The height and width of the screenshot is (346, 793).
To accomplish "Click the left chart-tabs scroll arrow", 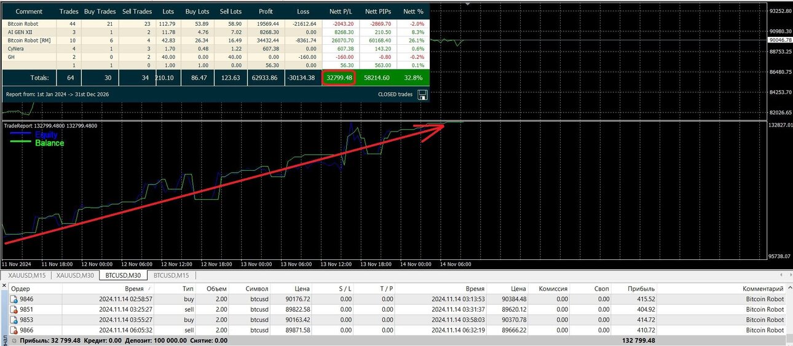I will point(781,275).
